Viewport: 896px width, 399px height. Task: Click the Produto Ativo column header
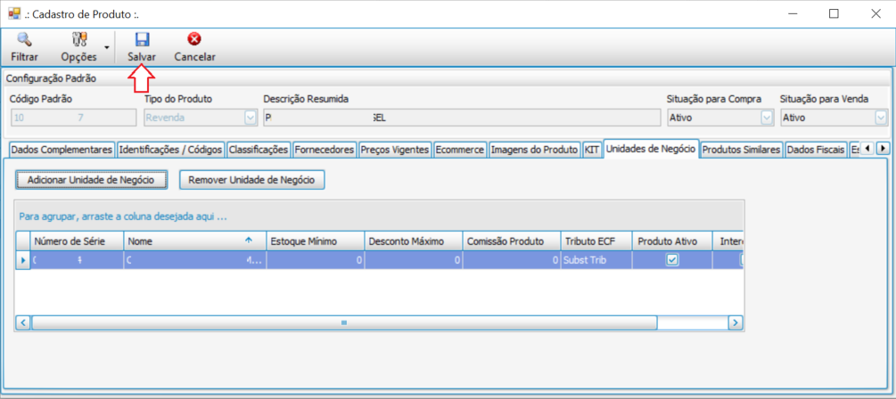point(672,240)
